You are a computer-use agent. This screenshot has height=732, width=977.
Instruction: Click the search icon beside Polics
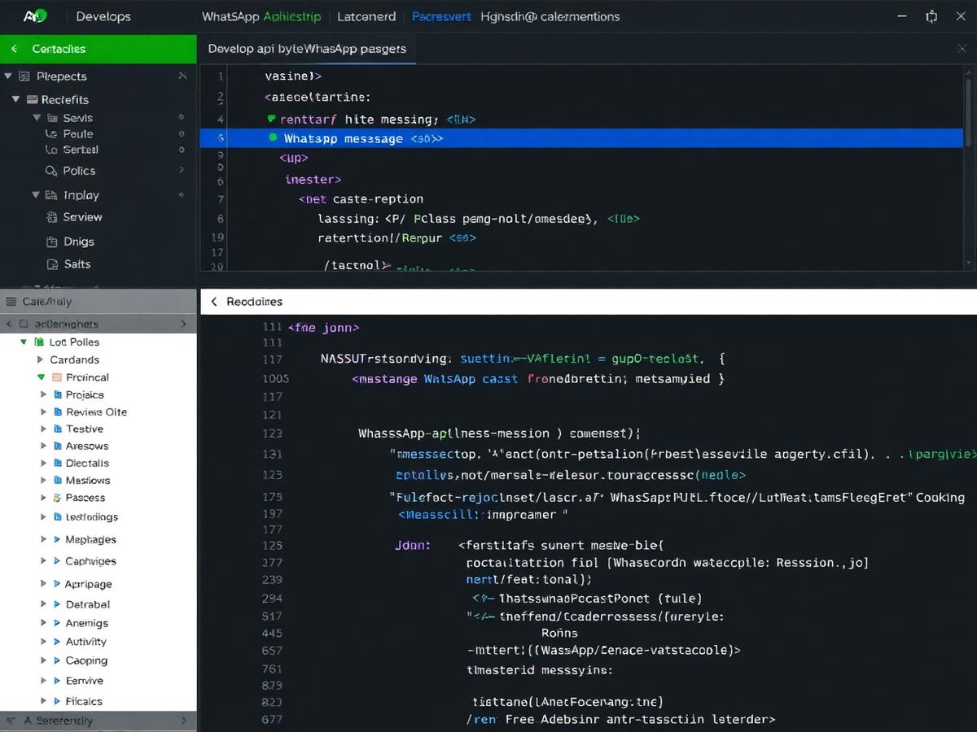(x=51, y=171)
